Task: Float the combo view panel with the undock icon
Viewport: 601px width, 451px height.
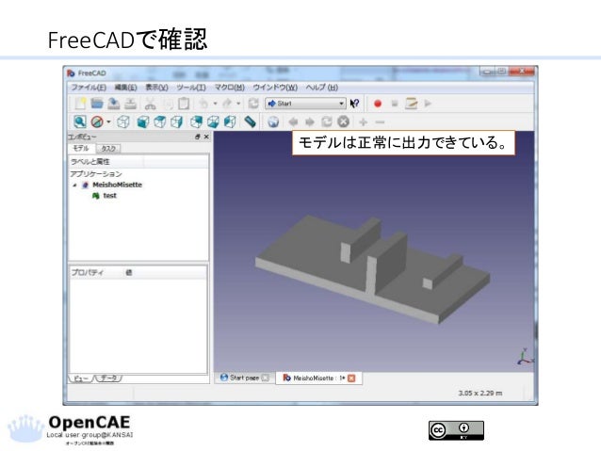Action: click(198, 137)
